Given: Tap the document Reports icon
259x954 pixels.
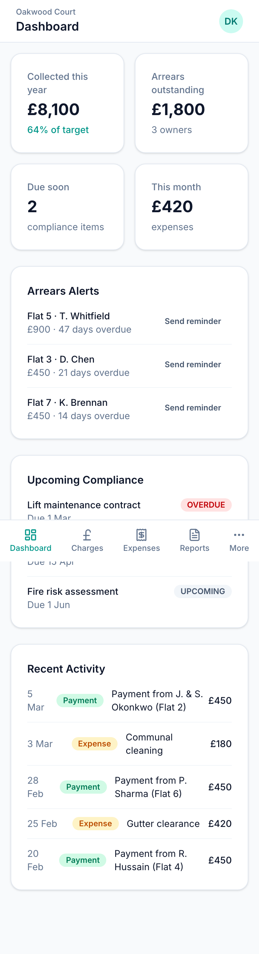Looking at the screenshot, I should (194, 535).
